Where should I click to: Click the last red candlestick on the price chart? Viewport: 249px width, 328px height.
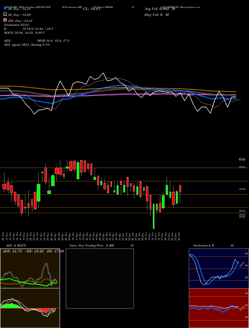click(180, 188)
